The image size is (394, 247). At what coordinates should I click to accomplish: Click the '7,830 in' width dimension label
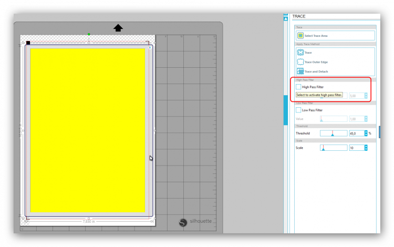pyautogui.click(x=89, y=222)
